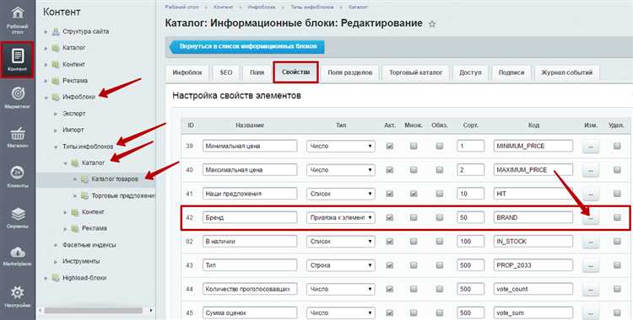
Task: Toggle active checkbox for Минимальная цена
Action: coord(390,147)
